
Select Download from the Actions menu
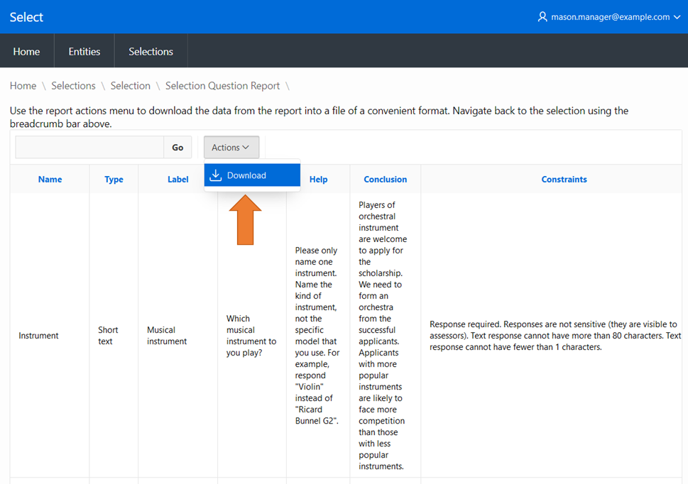coord(246,175)
